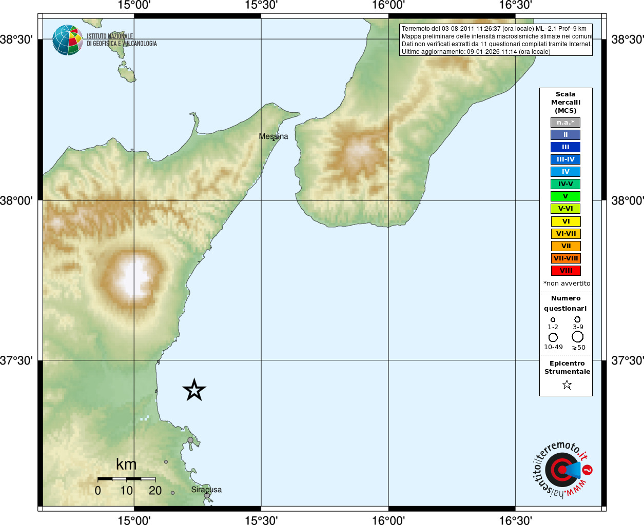644x525 pixels.
Task: Click the gray marker at Augusta coast
Action: click(190, 440)
